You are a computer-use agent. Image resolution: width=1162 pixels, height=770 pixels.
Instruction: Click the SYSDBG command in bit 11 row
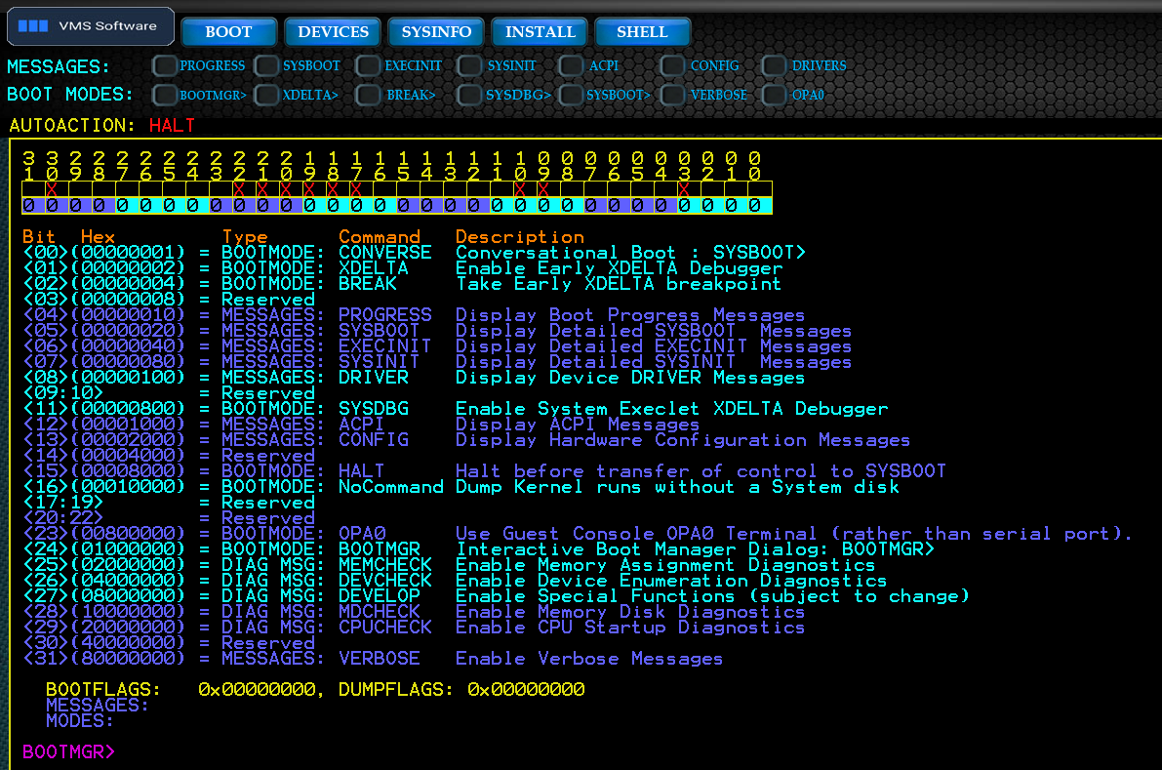pyautogui.click(x=374, y=408)
